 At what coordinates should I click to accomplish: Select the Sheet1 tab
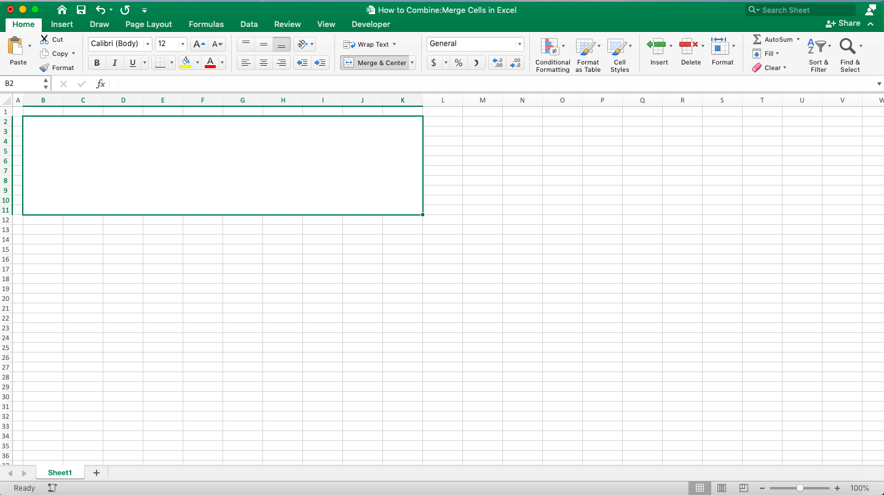[x=60, y=473]
